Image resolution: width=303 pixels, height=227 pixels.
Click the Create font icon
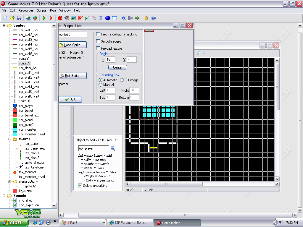(94, 18)
